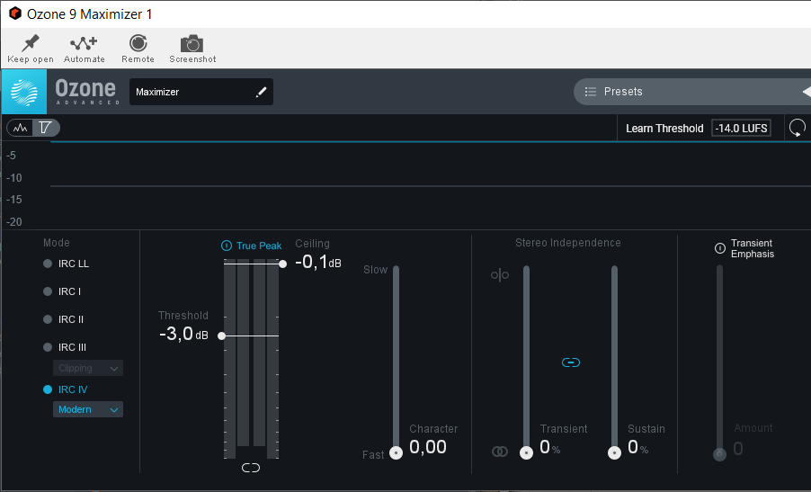Click the Remote control icon

(x=138, y=43)
